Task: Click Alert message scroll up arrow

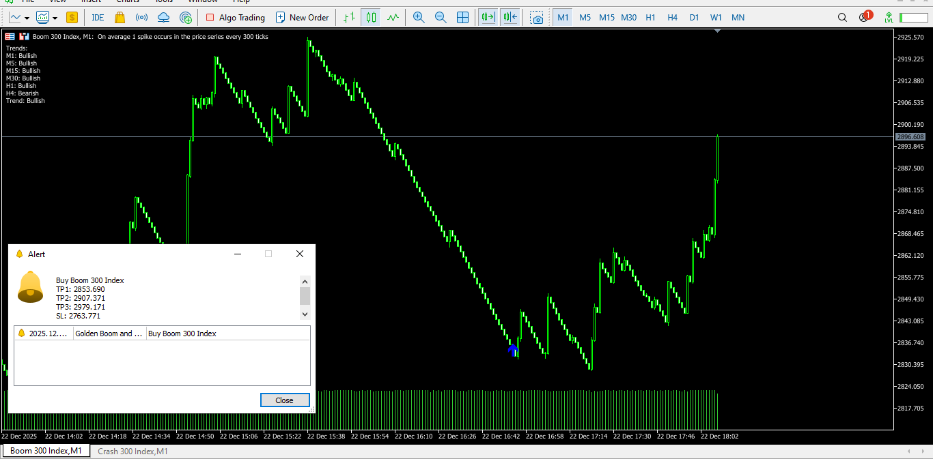Action: (x=305, y=281)
